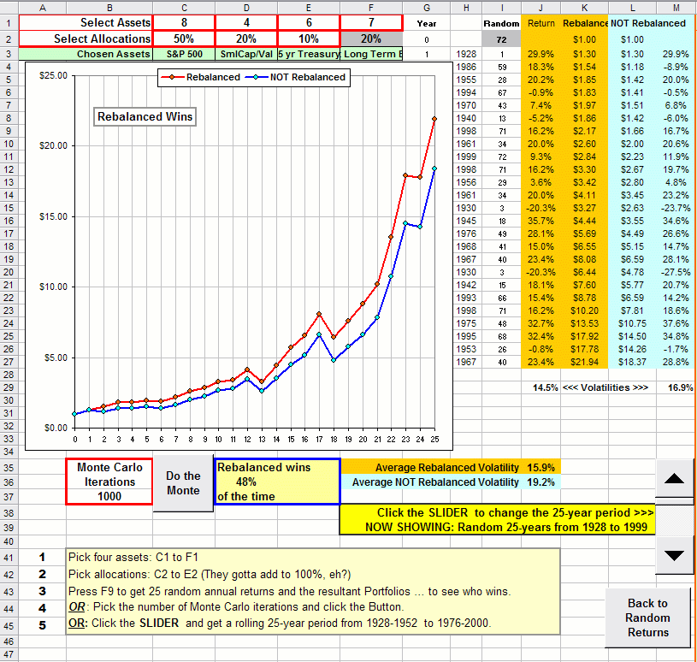Screen dimensions: 697x662
Task: Click the year 1928 cell
Action: point(466,54)
